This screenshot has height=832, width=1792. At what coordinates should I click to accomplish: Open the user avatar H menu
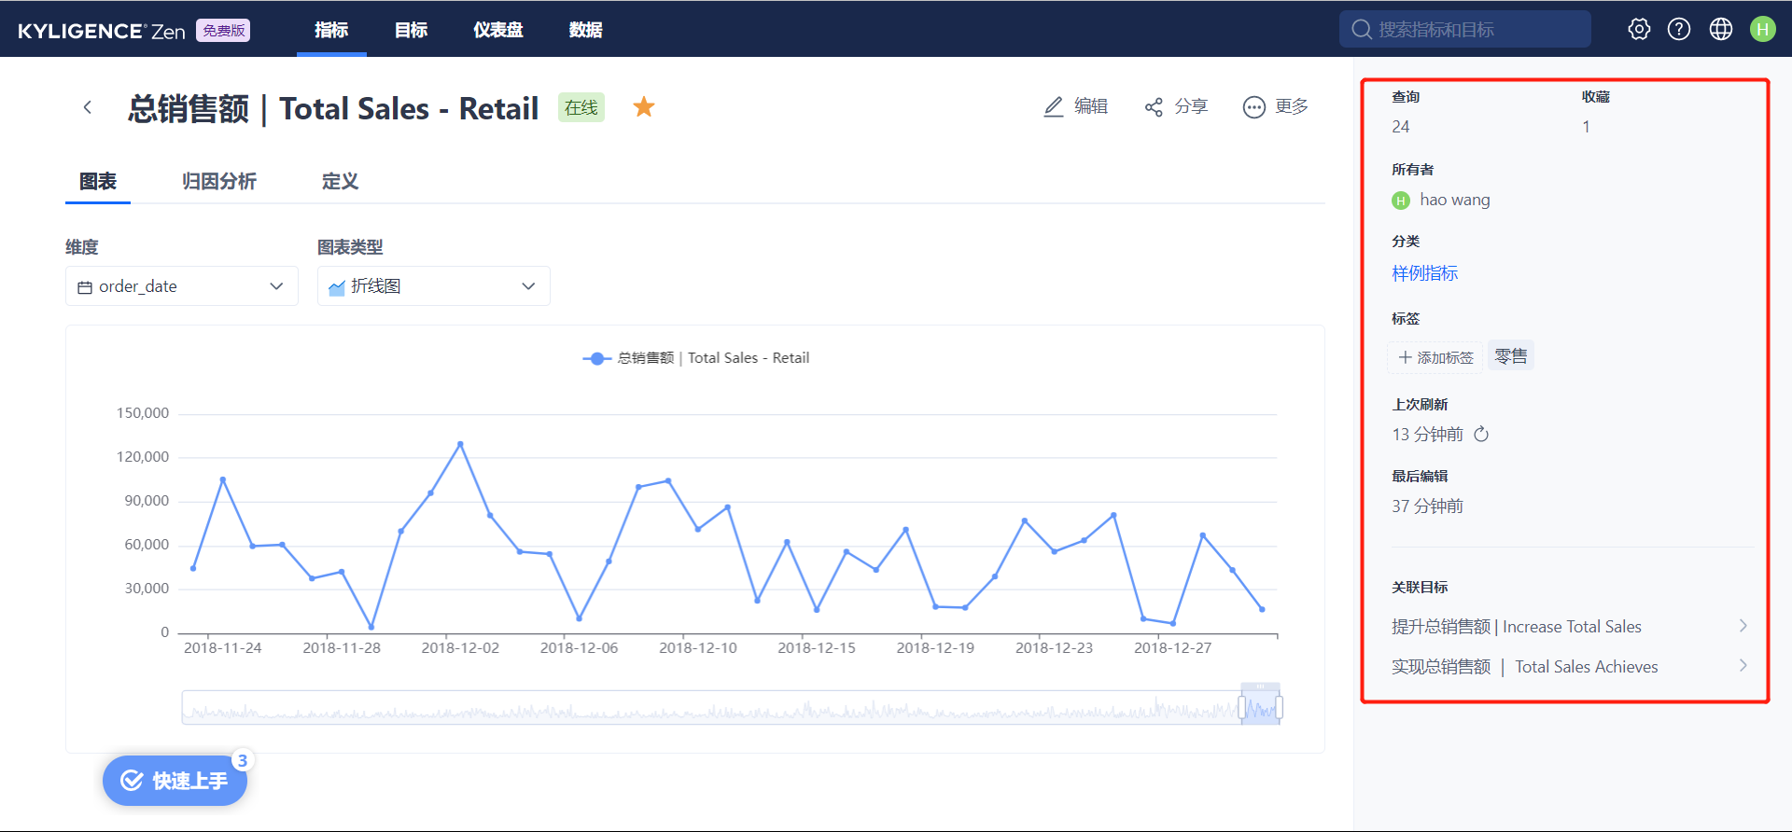1763,29
